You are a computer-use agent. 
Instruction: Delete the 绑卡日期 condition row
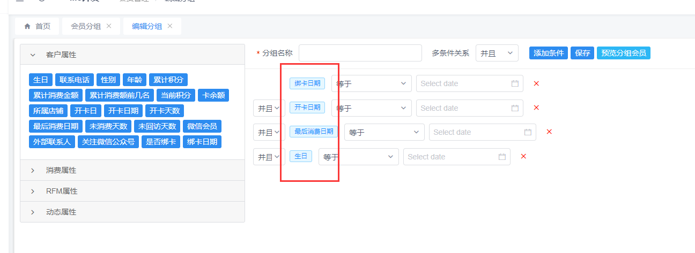536,83
